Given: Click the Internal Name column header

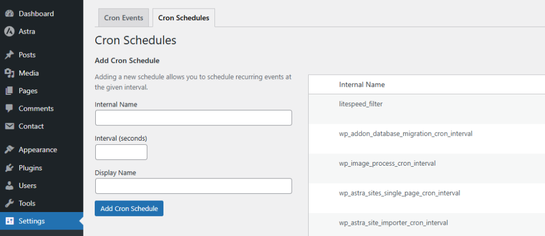Looking at the screenshot, I should tap(361, 85).
